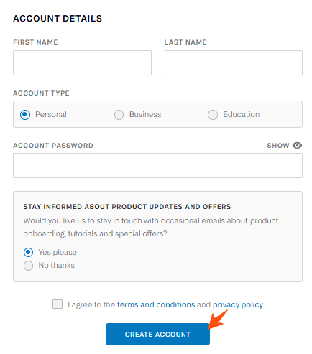This screenshot has height=354, width=312.
Task: Open the terms and conditions link
Action: coord(156,304)
